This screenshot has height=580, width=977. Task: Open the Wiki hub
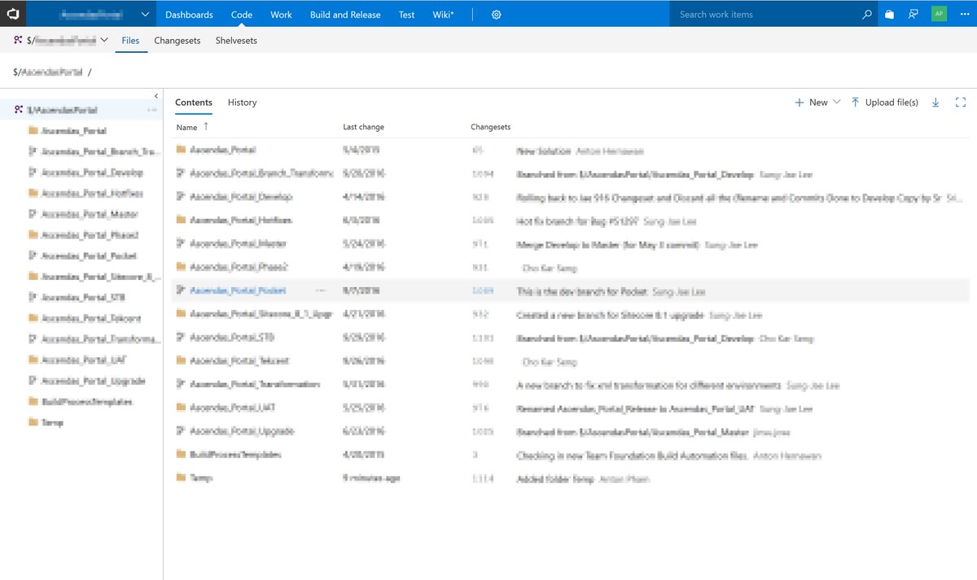pyautogui.click(x=444, y=15)
